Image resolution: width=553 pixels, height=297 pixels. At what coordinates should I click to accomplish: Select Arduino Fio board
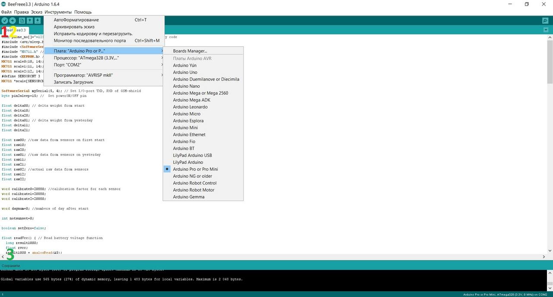[x=203, y=141]
